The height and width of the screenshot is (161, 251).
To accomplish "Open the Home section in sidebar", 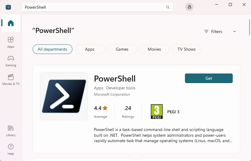I will [11, 23].
